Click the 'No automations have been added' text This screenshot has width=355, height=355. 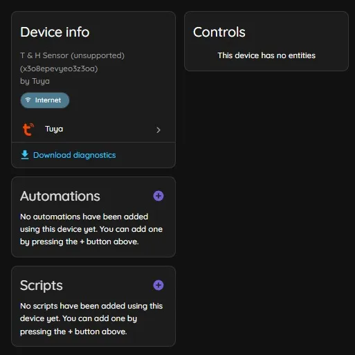click(84, 217)
